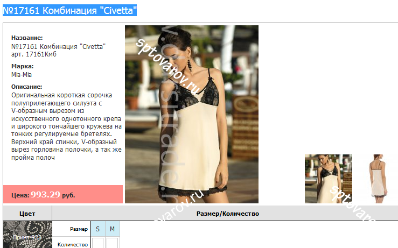398x248 pixels.
Task: Click the Размер row label
Action: click(x=79, y=229)
